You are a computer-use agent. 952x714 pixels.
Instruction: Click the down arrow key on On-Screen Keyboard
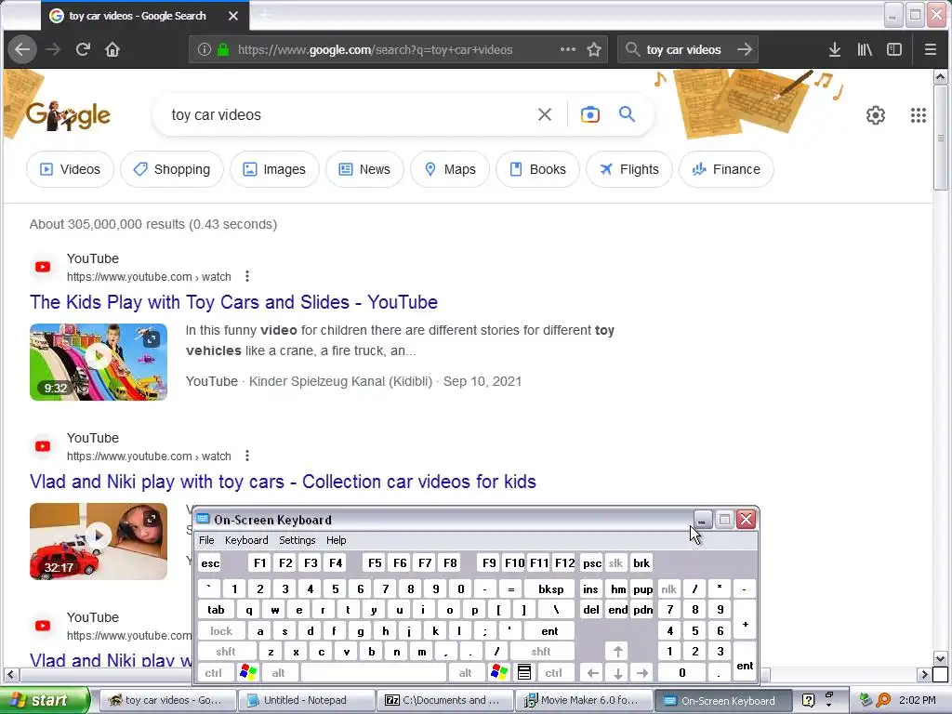tap(617, 672)
